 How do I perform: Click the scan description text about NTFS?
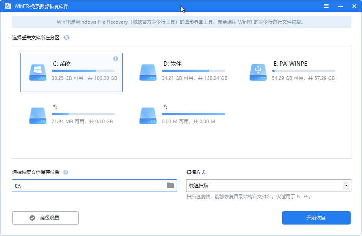[249, 197]
